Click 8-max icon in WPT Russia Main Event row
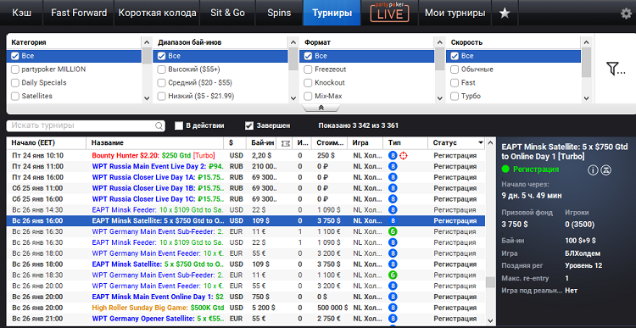The width and height of the screenshot is (636, 328). pos(393,166)
